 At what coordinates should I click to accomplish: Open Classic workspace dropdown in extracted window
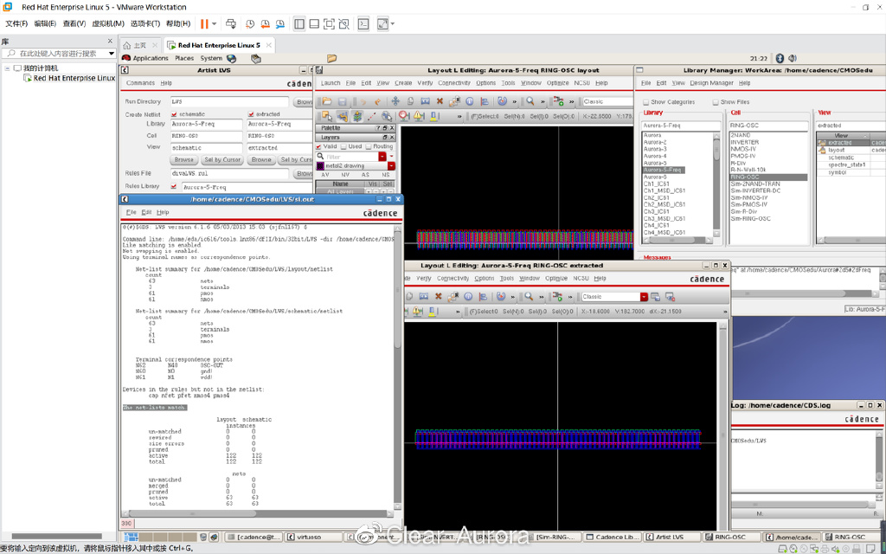tap(644, 297)
